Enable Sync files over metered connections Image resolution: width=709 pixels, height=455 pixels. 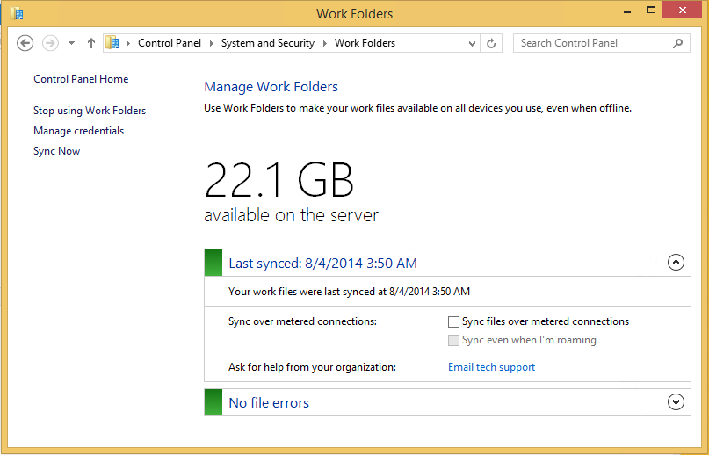(x=453, y=322)
